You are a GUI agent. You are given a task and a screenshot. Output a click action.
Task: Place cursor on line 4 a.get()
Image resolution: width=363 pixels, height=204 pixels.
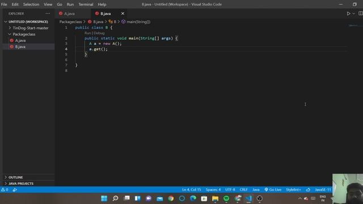coord(98,49)
